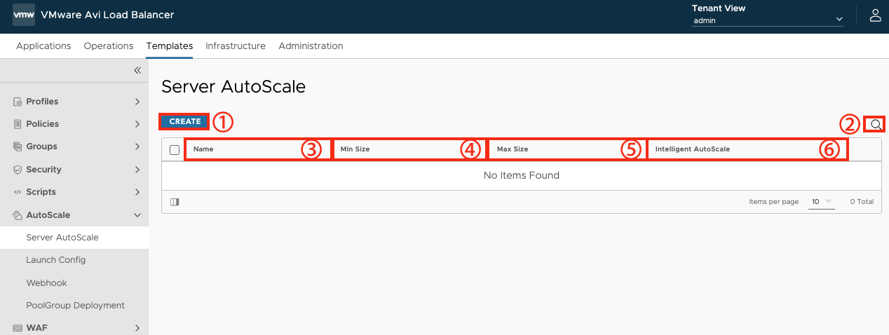Switch to the Operations tab

tap(109, 46)
